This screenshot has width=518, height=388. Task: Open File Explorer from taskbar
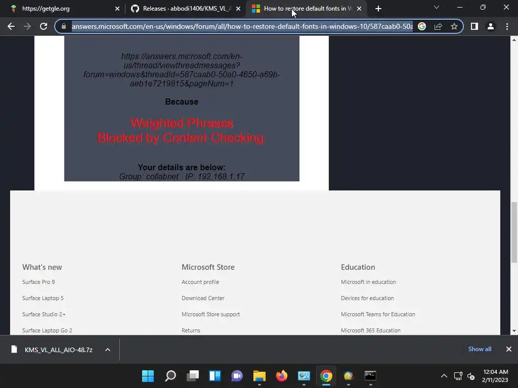(x=260, y=376)
